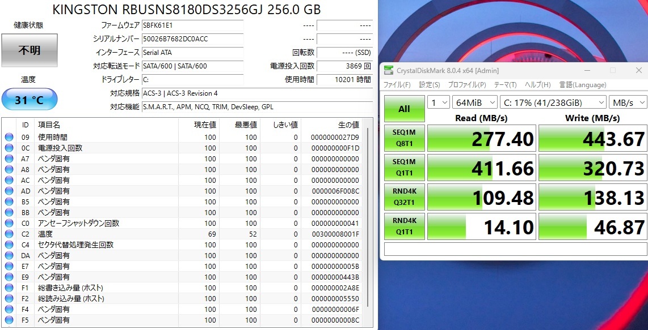Click the RND4K Q1T1 write result 46.87

(592, 226)
